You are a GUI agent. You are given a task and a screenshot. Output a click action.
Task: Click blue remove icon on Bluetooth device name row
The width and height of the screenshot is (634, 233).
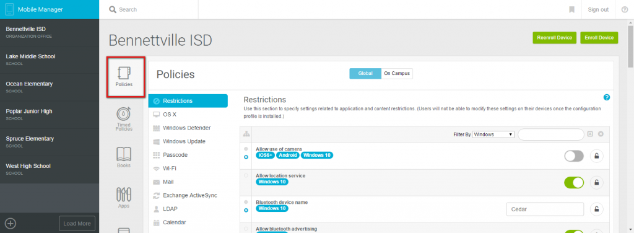coord(246,210)
